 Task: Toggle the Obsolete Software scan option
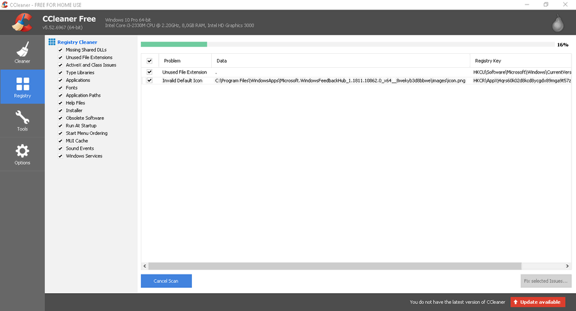(60, 118)
